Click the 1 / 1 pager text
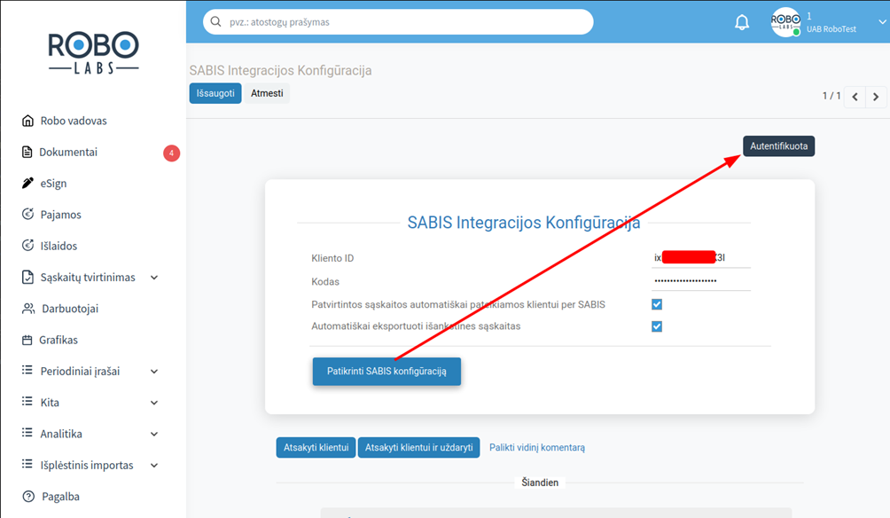This screenshot has height=518, width=890. click(x=831, y=96)
